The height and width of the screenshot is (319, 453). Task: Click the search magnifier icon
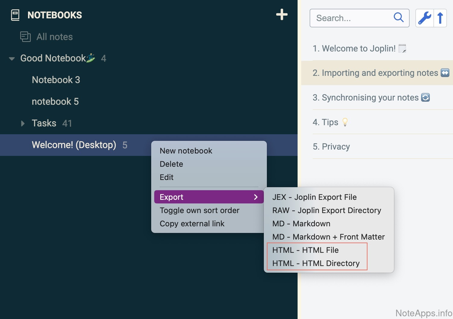click(x=398, y=18)
